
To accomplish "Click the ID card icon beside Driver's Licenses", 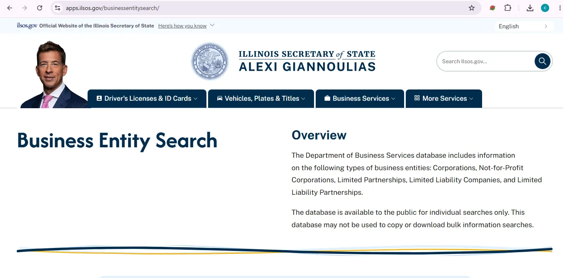I will [99, 99].
